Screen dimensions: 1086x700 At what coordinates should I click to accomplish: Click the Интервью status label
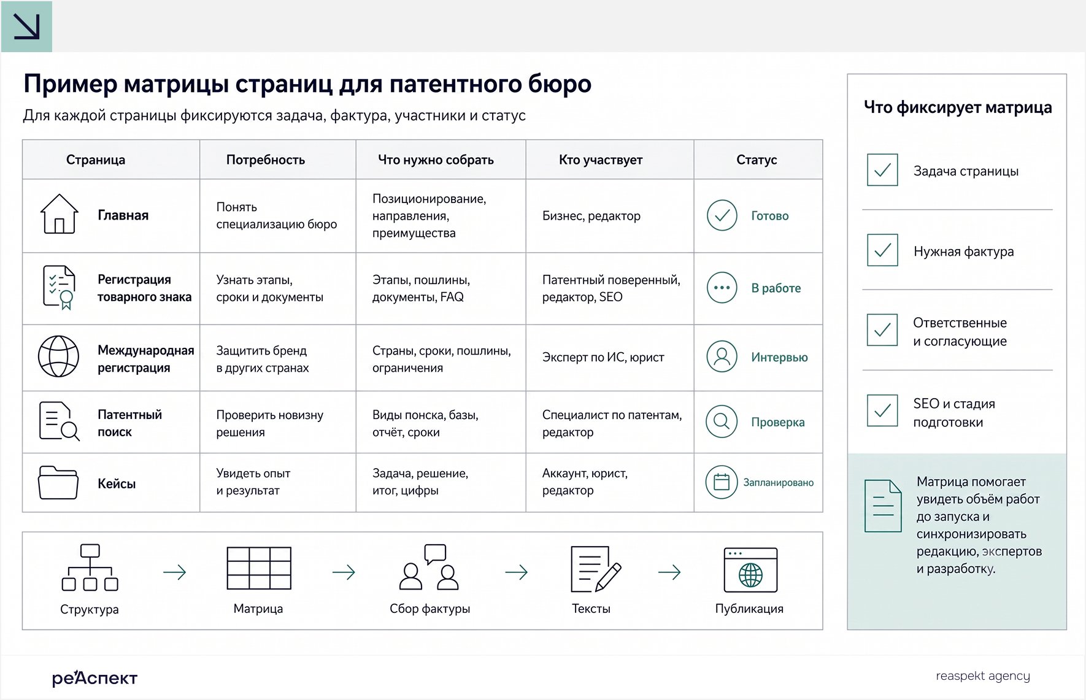779,357
